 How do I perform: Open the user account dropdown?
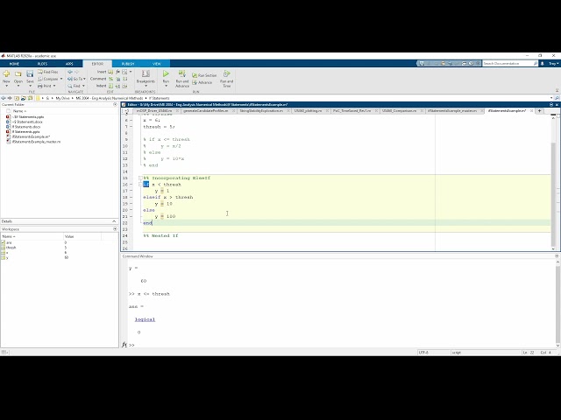553,64
